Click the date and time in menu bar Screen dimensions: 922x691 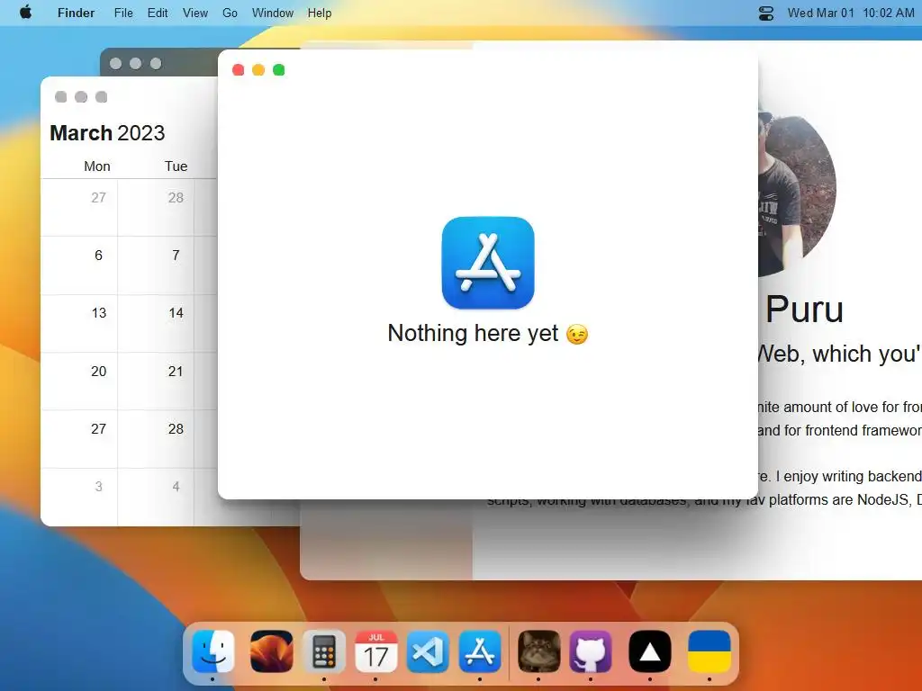point(851,13)
